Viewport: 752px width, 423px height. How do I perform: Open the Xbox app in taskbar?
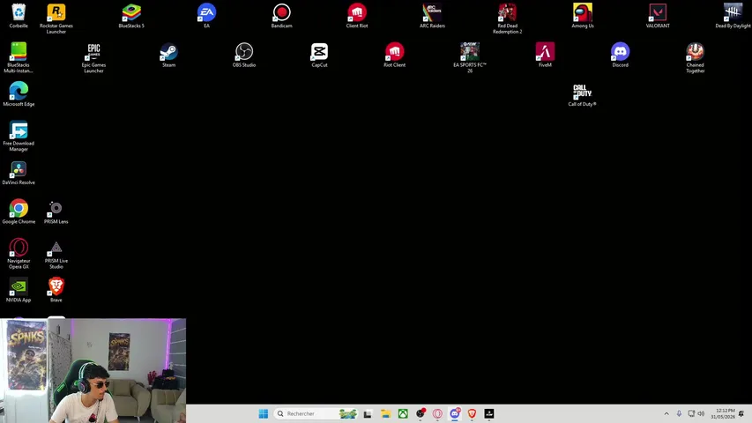point(403,413)
